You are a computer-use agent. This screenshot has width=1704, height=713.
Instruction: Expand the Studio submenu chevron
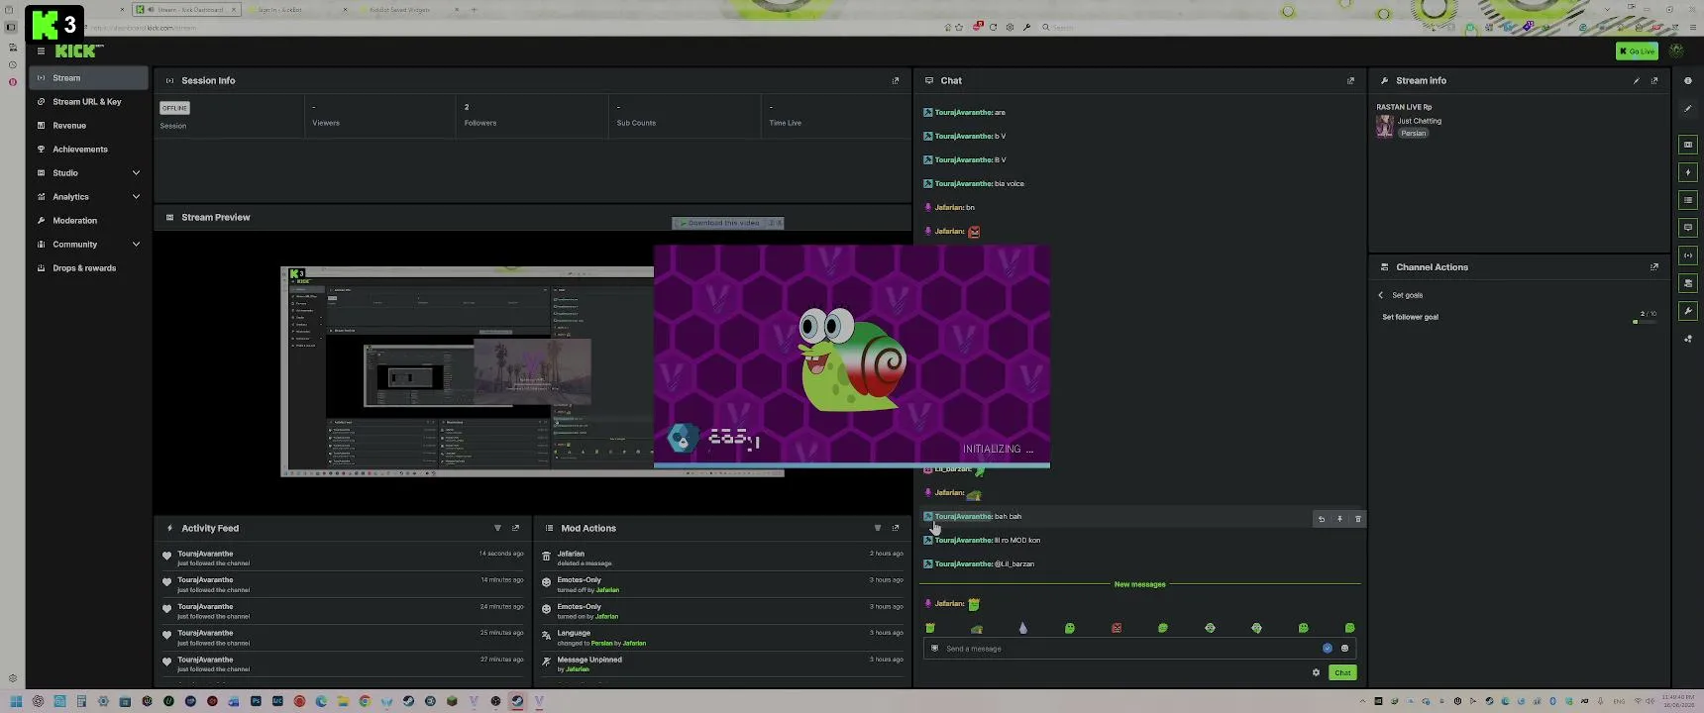(136, 173)
